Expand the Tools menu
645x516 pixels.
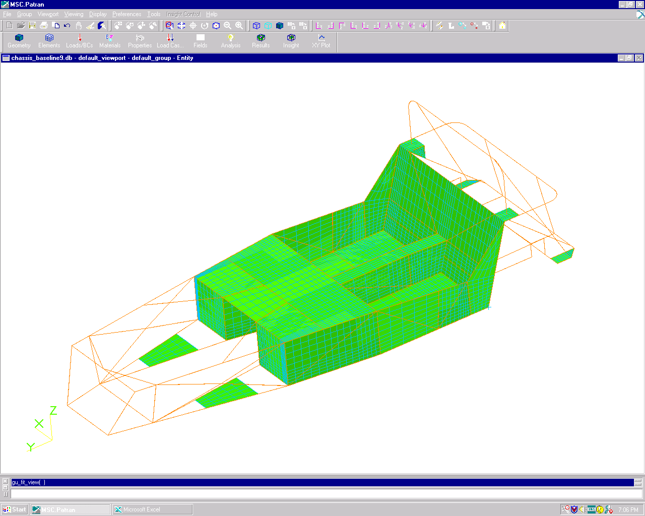[154, 14]
